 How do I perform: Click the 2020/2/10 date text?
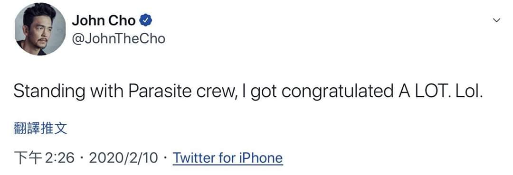[x=123, y=158]
